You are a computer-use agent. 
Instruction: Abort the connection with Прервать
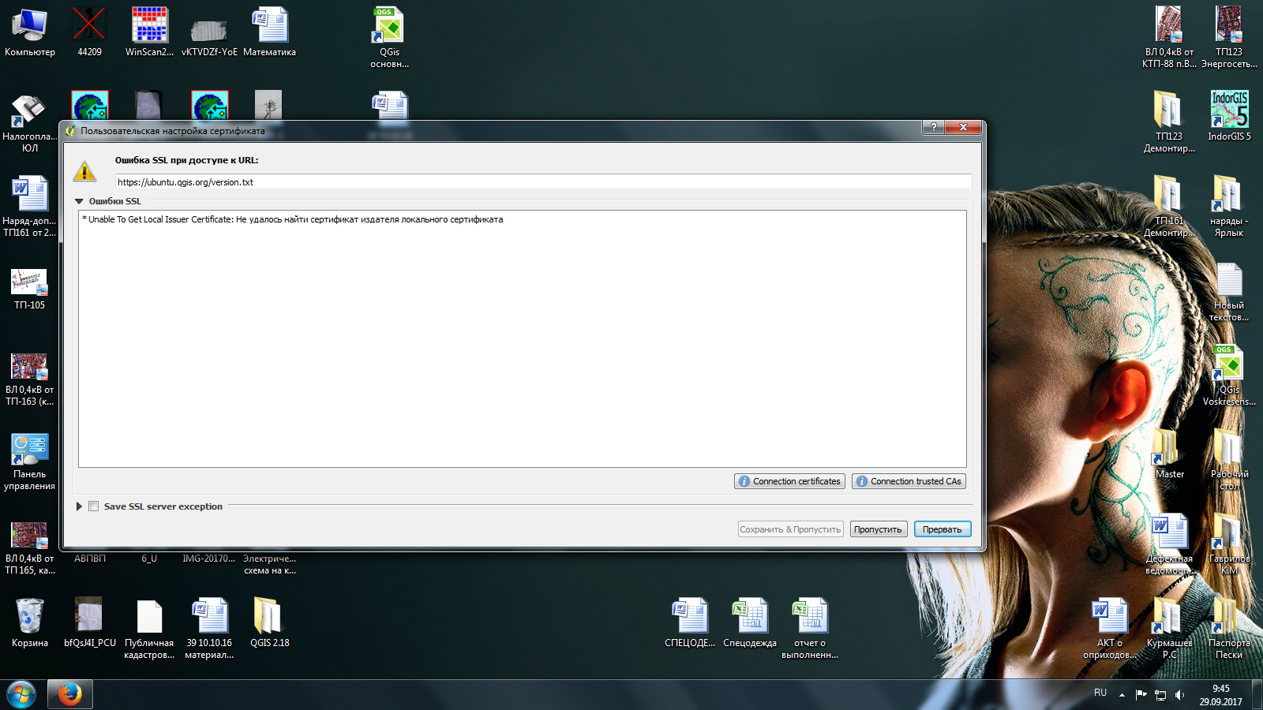[942, 529]
